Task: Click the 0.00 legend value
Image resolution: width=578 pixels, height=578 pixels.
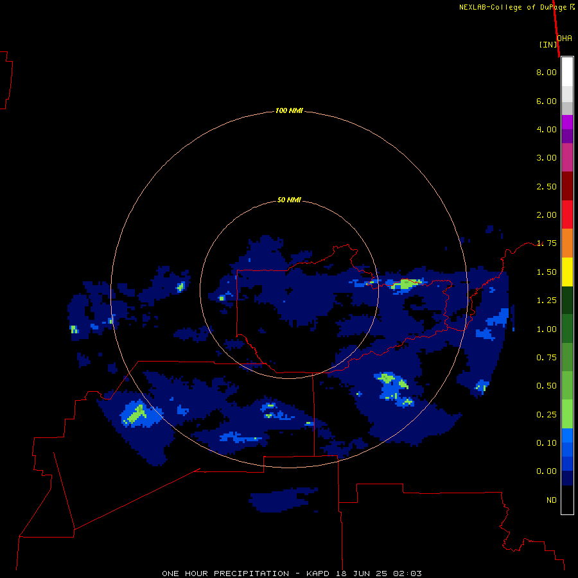Action: point(547,471)
